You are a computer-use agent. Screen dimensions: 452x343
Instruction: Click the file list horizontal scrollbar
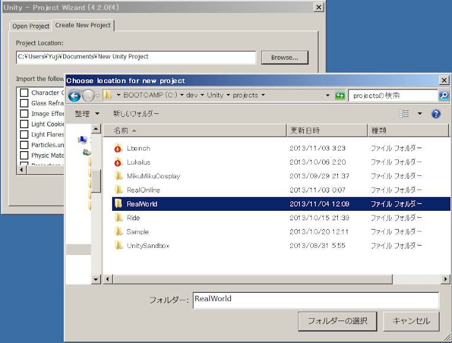253,279
